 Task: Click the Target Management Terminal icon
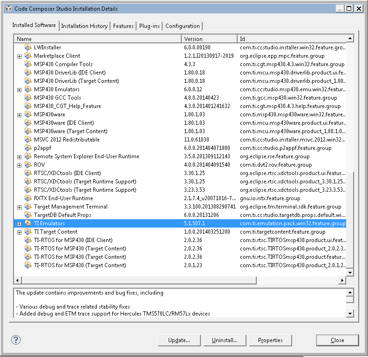click(28, 207)
